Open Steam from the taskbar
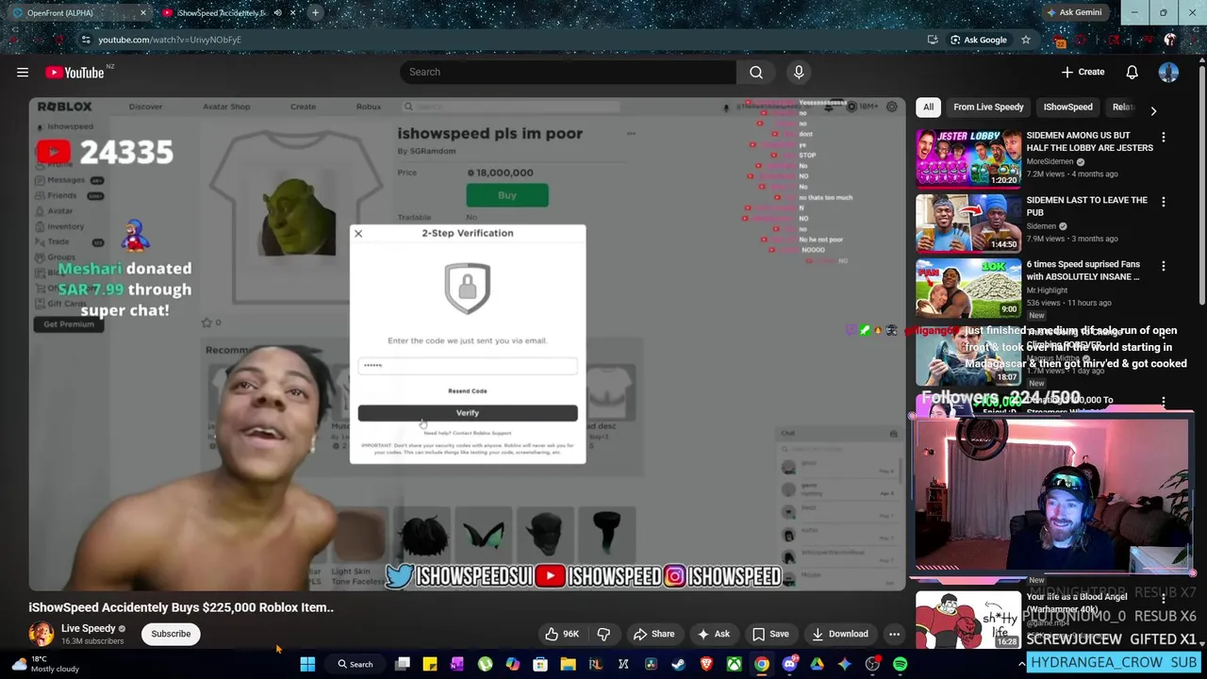Image resolution: width=1207 pixels, height=679 pixels. [x=678, y=665]
